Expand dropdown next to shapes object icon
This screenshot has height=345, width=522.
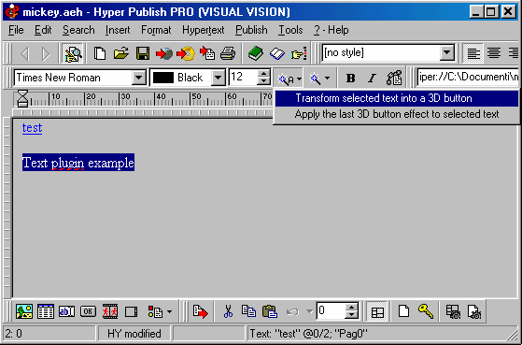pyautogui.click(x=169, y=312)
